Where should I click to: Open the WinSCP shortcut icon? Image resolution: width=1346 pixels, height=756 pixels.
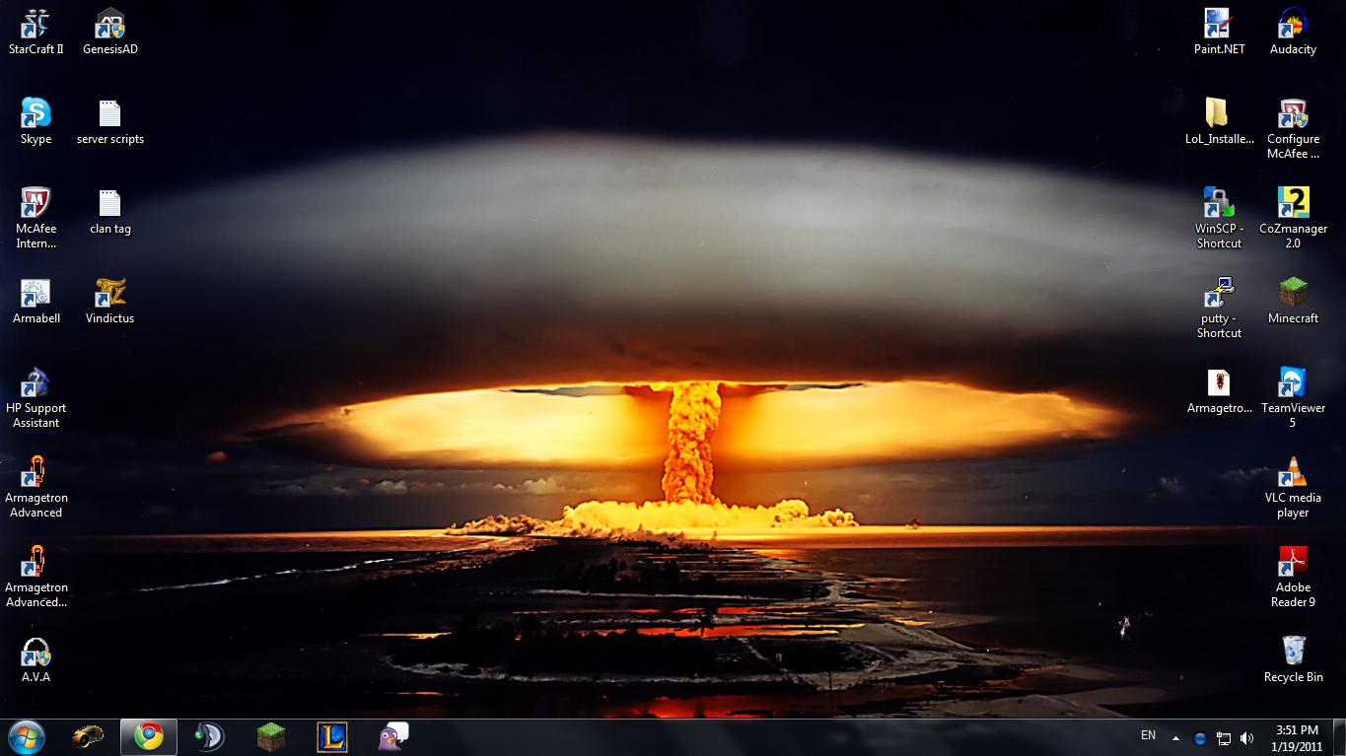[x=1219, y=203]
